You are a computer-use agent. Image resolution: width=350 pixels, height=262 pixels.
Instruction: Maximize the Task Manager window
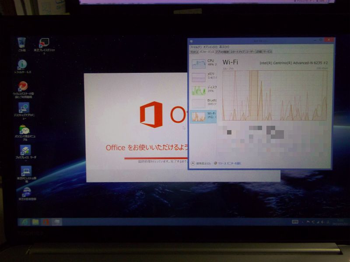pos(321,40)
